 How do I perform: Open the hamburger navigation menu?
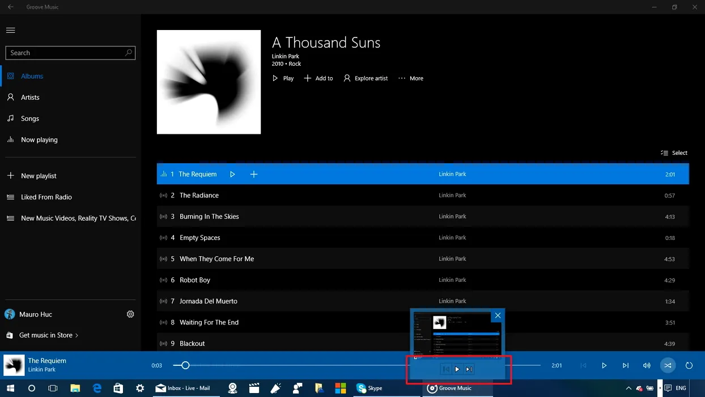point(10,30)
